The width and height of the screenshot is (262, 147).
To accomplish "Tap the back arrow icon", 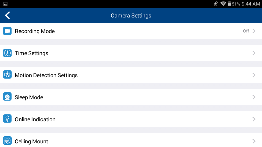I will (x=8, y=15).
